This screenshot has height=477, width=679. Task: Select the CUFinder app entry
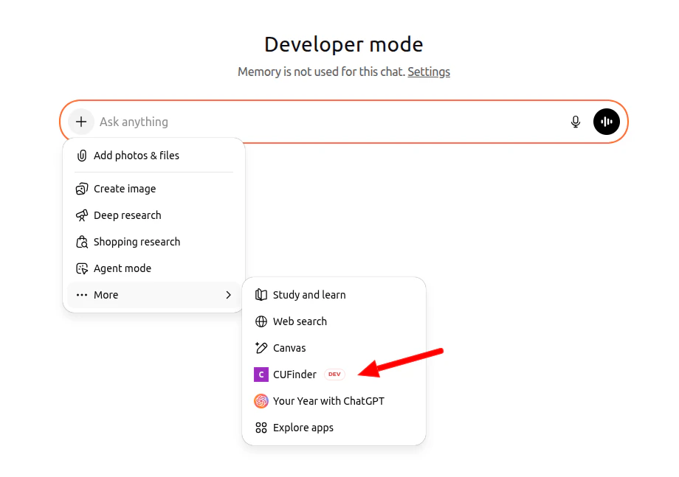pos(334,375)
